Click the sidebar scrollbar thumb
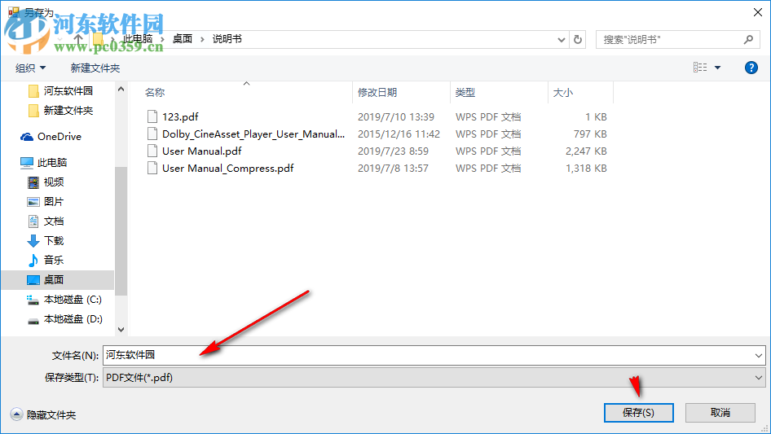This screenshot has height=434, width=771. pyautogui.click(x=121, y=231)
